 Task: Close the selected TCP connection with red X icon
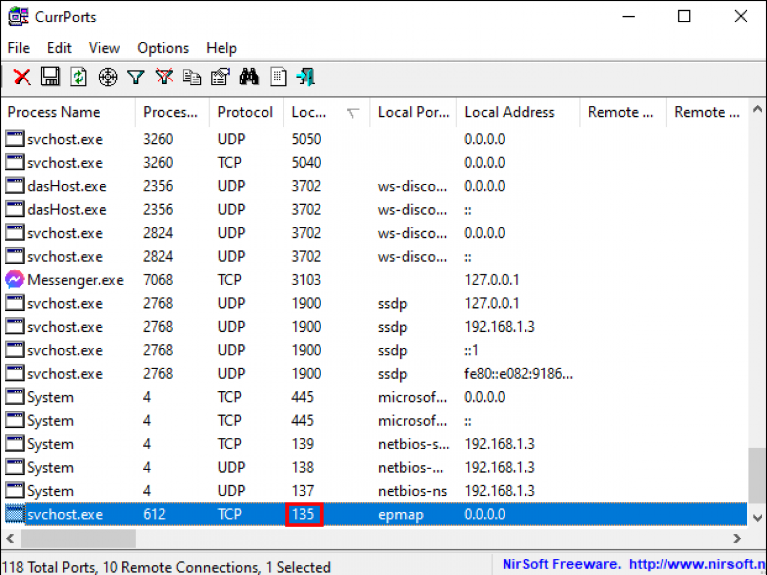point(22,77)
